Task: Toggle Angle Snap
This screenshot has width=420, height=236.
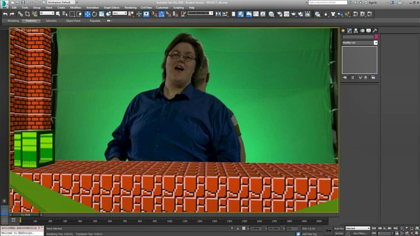Action: click(x=161, y=14)
